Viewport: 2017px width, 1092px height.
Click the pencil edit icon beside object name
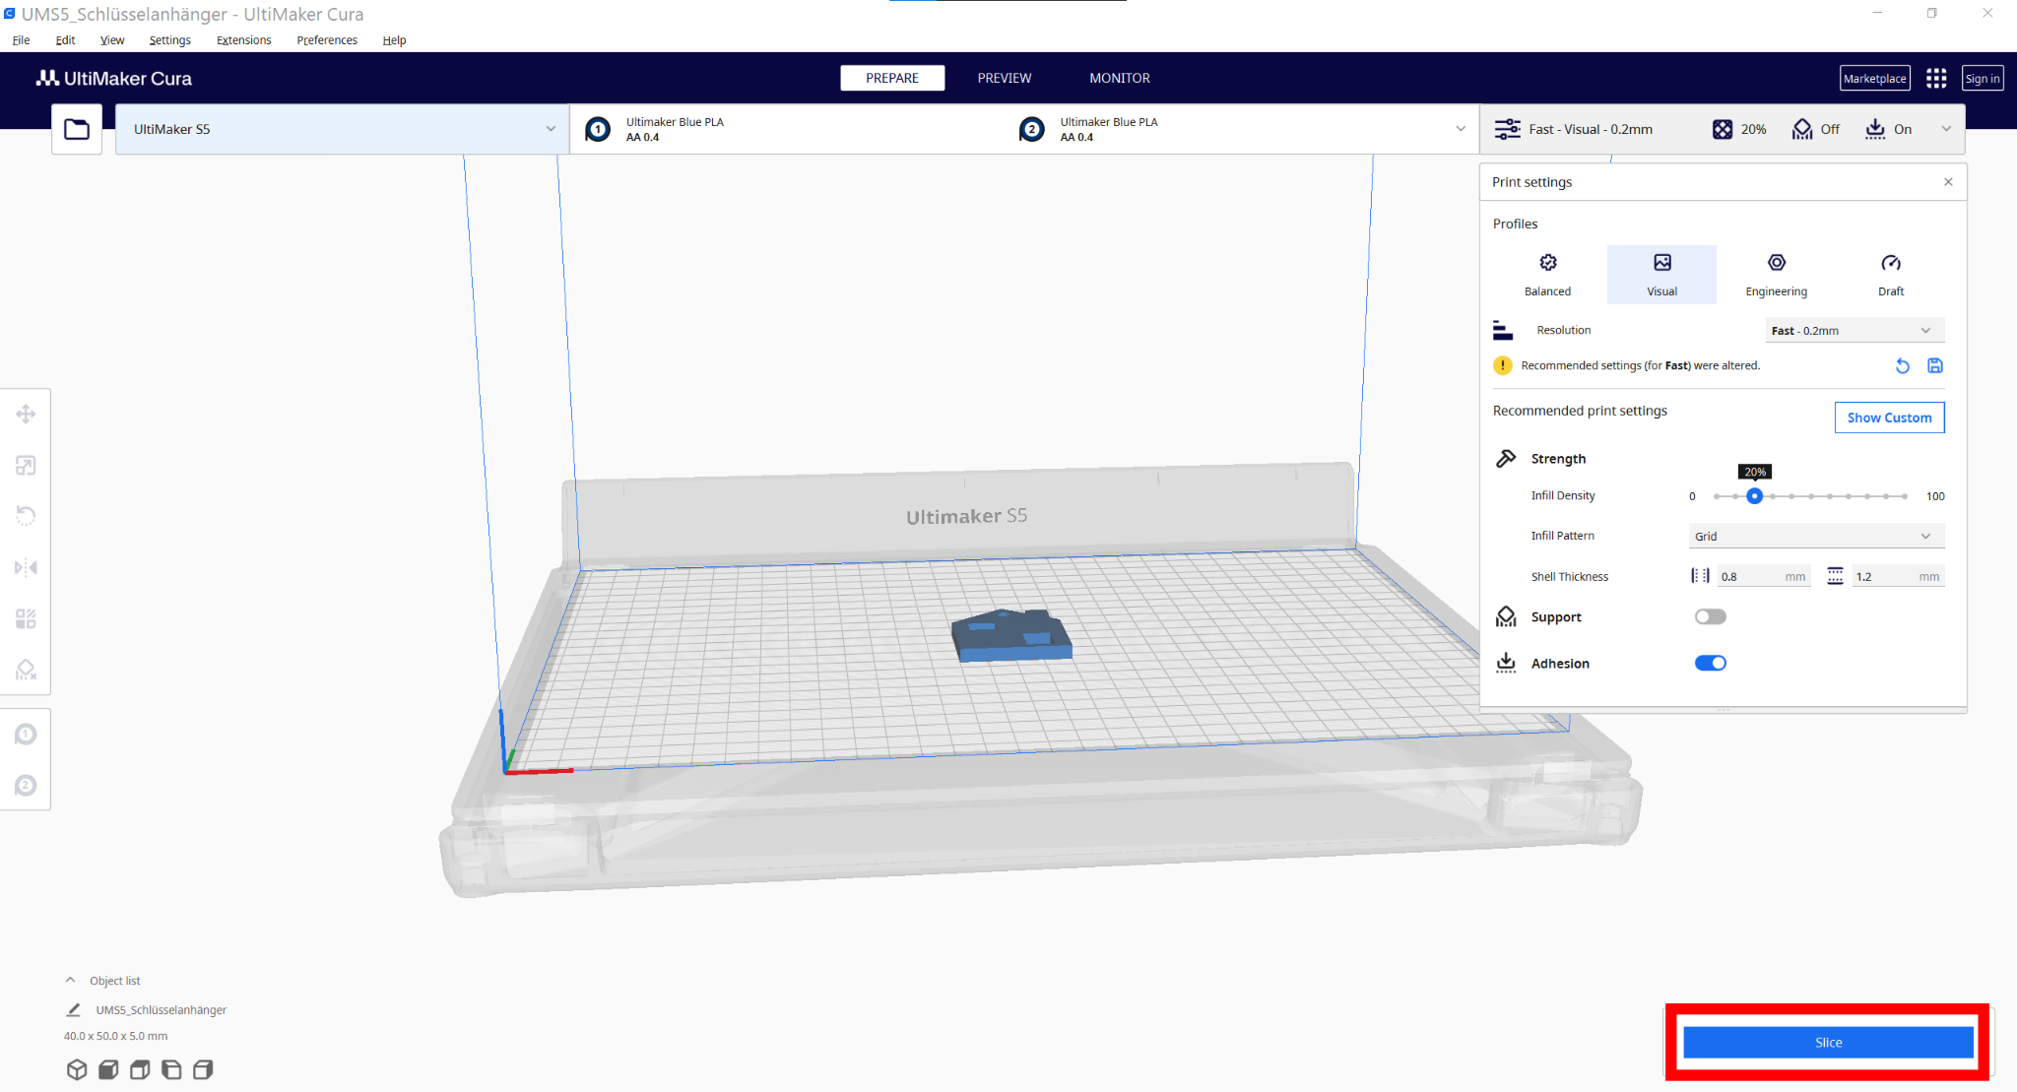click(x=74, y=1009)
